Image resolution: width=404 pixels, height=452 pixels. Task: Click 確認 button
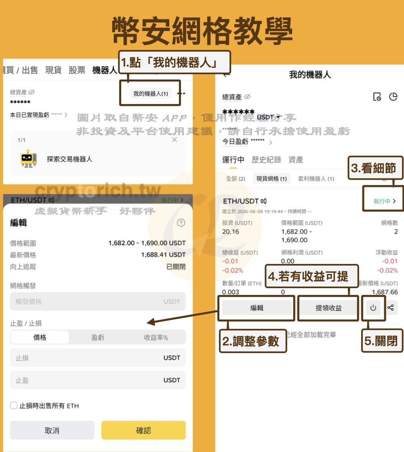[143, 430]
